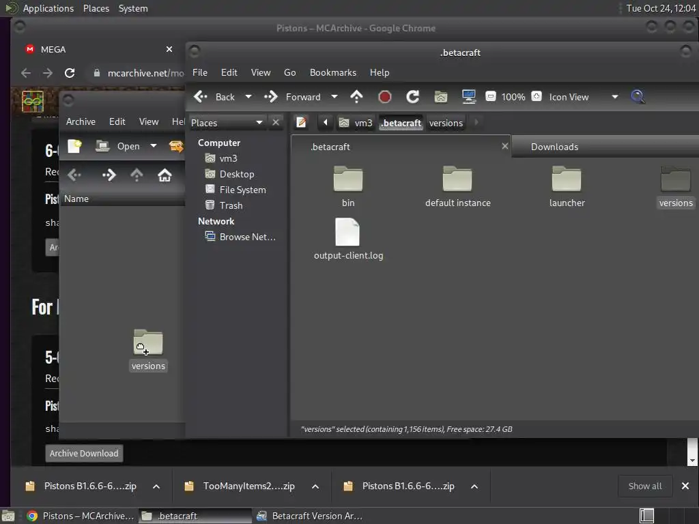Go back in archive manager
The width and height of the screenshot is (699, 524).
(x=74, y=175)
